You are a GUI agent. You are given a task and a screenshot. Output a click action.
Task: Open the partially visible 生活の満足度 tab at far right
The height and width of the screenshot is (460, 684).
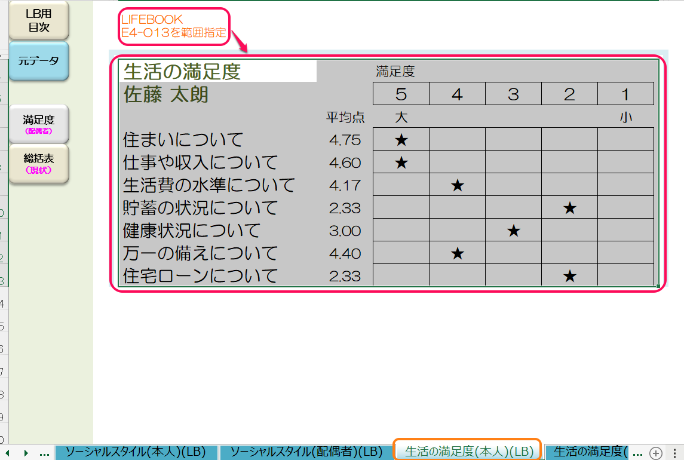587,452
